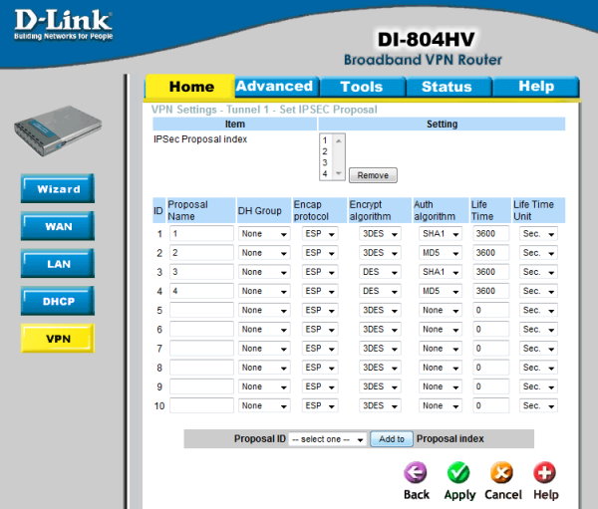Switch to the Tools tab
This screenshot has height=509, width=598.
pos(362,87)
